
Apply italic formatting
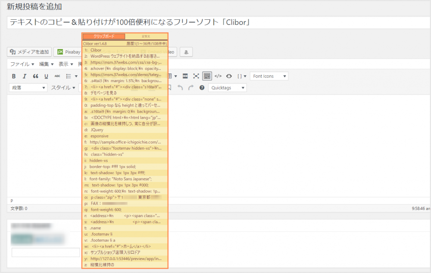[x=25, y=76]
